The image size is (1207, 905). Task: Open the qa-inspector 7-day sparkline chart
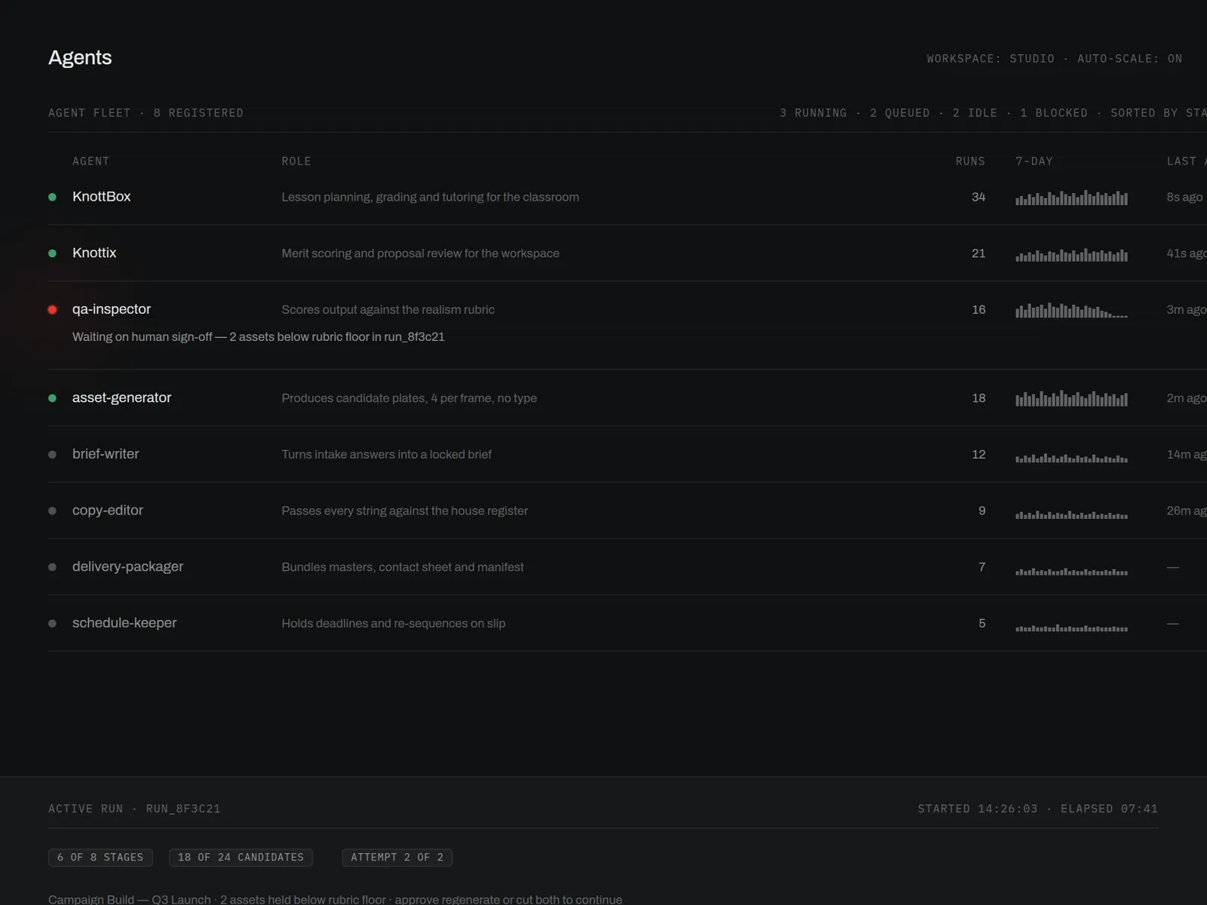1071,310
